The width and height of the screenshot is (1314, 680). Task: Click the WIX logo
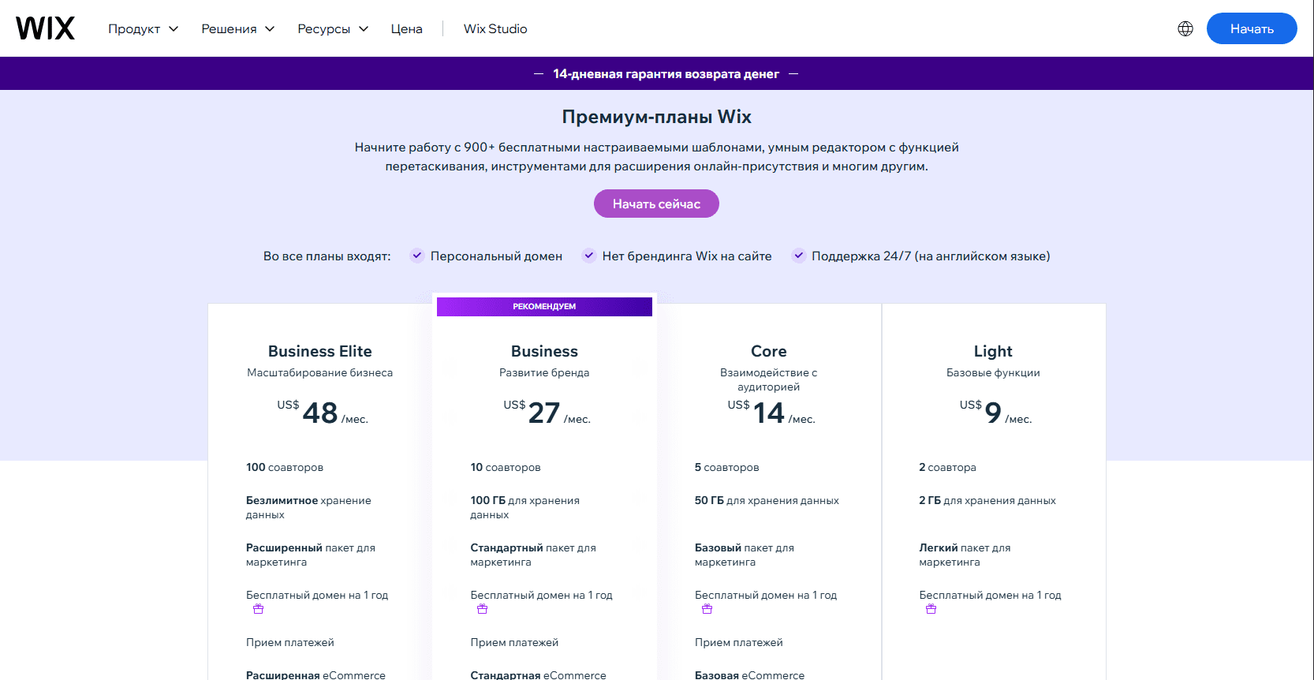[45, 28]
